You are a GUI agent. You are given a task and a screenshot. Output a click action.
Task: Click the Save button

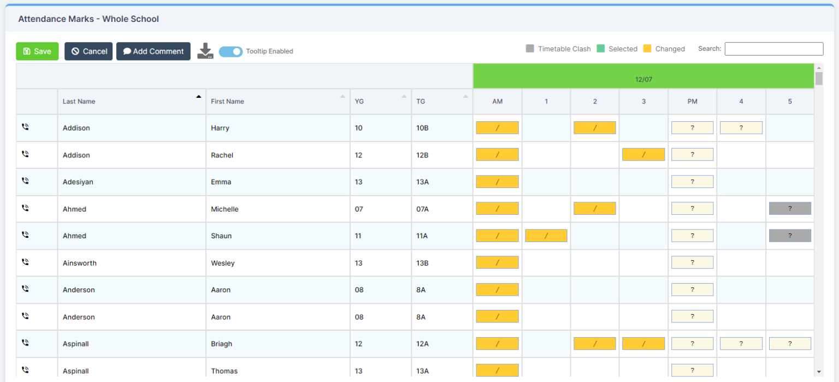tap(37, 51)
